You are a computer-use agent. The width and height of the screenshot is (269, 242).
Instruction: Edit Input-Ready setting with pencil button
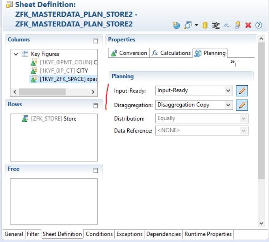tap(242, 90)
